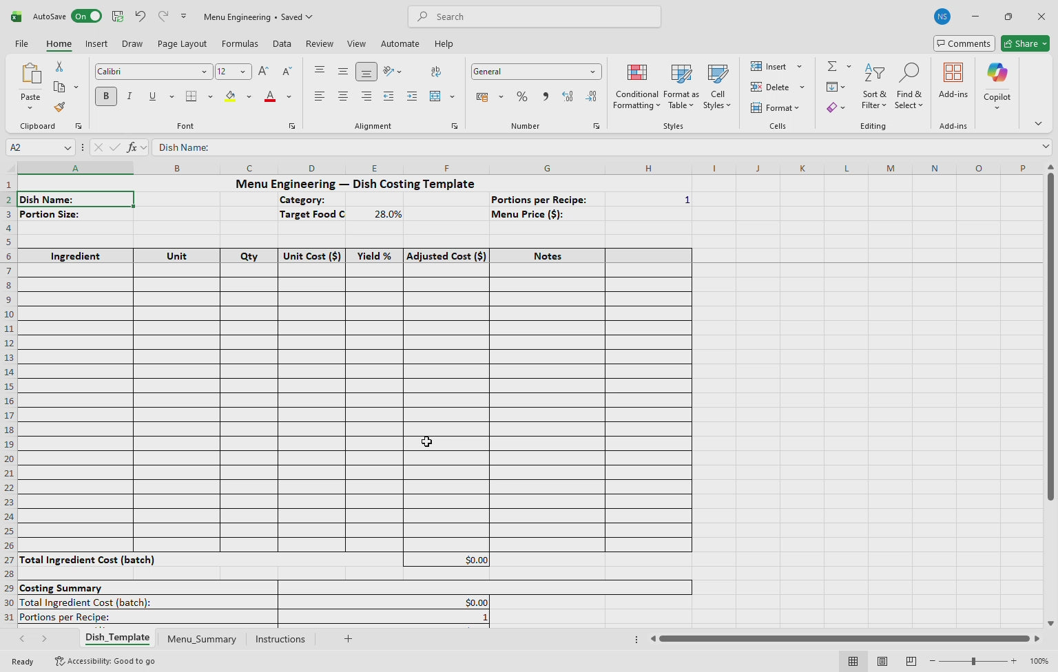The height and width of the screenshot is (672, 1058).
Task: Open the Comments pane
Action: 964,43
